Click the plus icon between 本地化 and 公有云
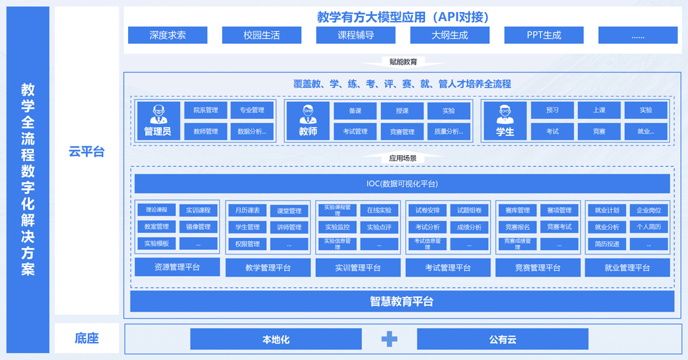The width and height of the screenshot is (688, 360). 389,339
